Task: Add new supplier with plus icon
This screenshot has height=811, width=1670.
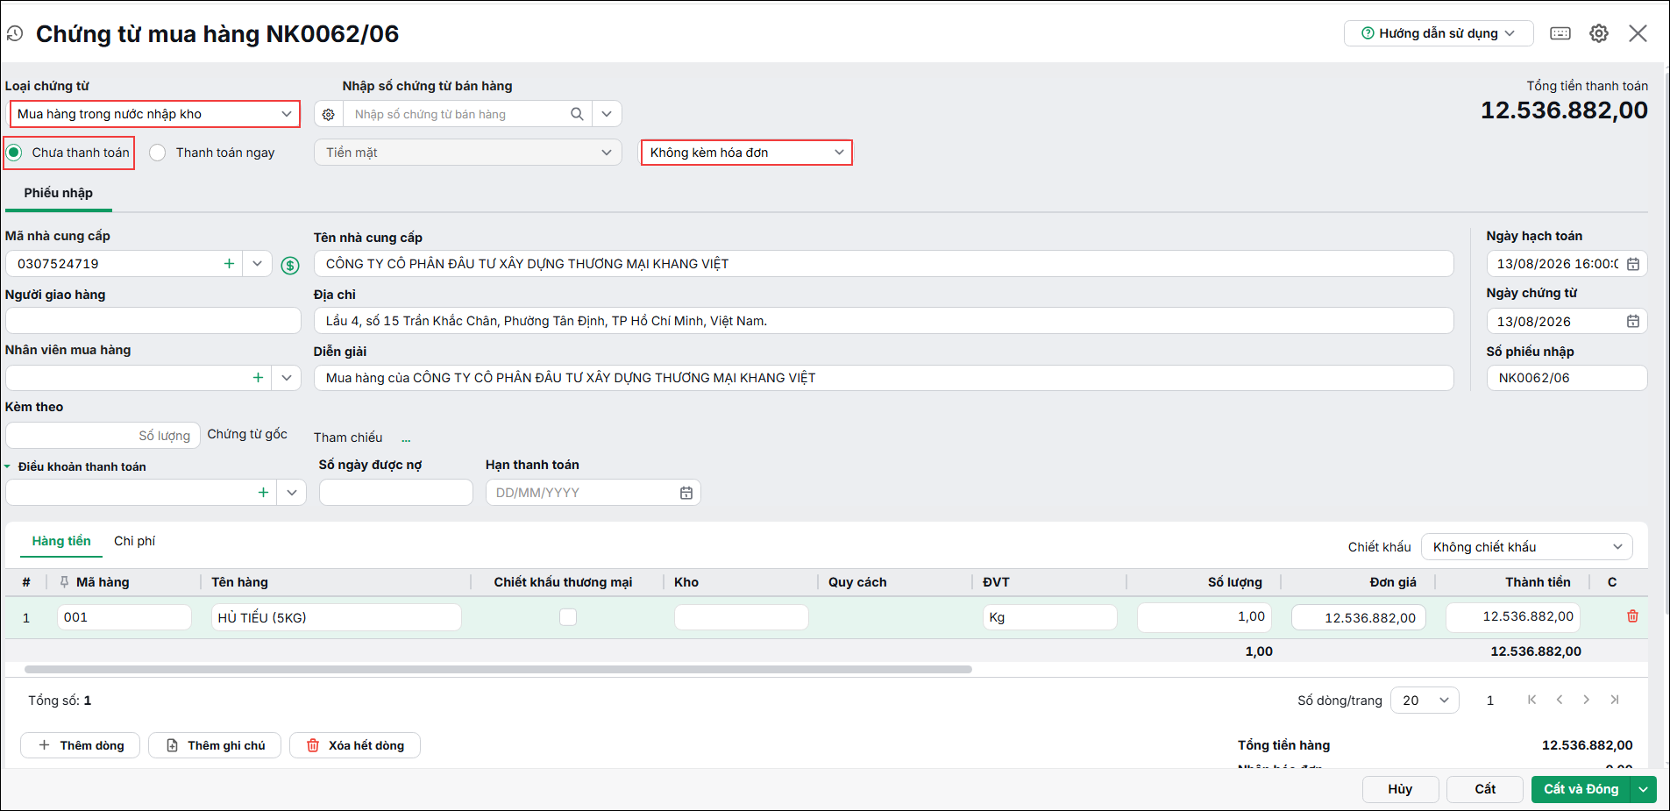Action: click(x=229, y=263)
